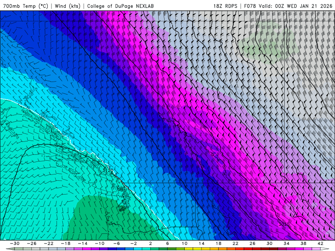335x251 pixels.
Task: Click the -10 label on the color scale
Action: point(100,243)
